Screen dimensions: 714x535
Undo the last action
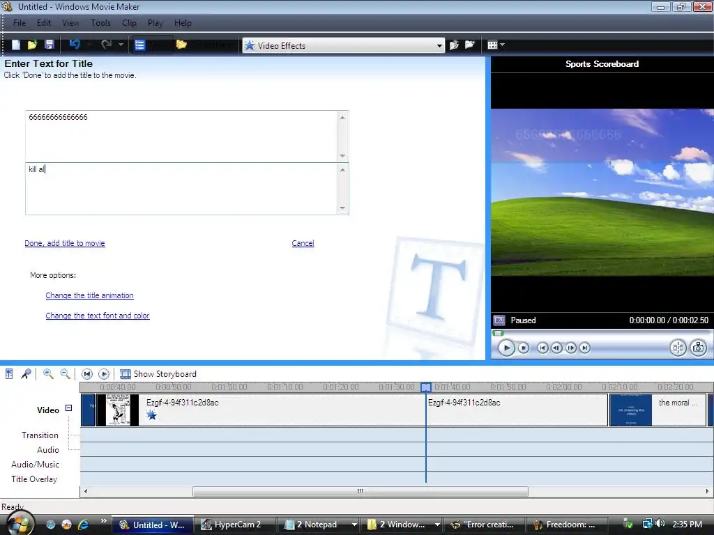[x=75, y=45]
